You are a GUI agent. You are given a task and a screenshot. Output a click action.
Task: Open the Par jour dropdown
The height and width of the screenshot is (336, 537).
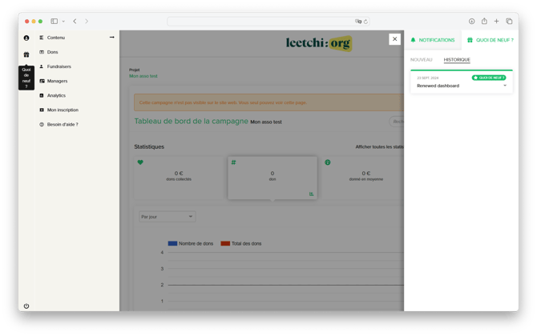[x=168, y=217]
